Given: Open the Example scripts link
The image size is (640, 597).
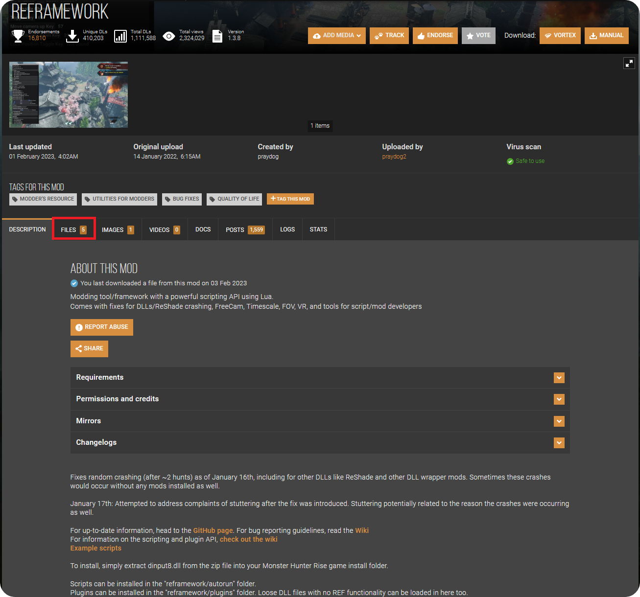Looking at the screenshot, I should tap(96, 548).
